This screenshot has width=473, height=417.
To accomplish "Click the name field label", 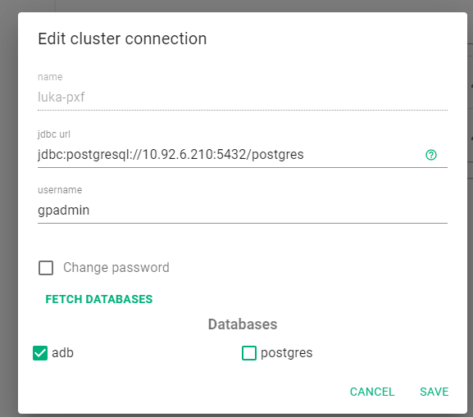I will 50,77.
